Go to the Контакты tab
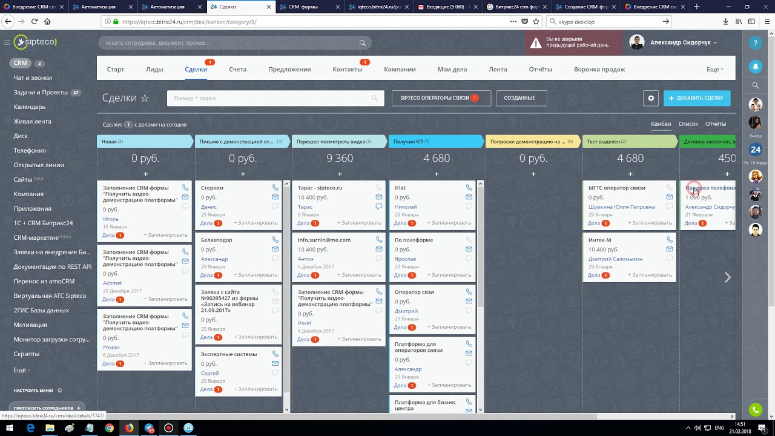 point(348,69)
